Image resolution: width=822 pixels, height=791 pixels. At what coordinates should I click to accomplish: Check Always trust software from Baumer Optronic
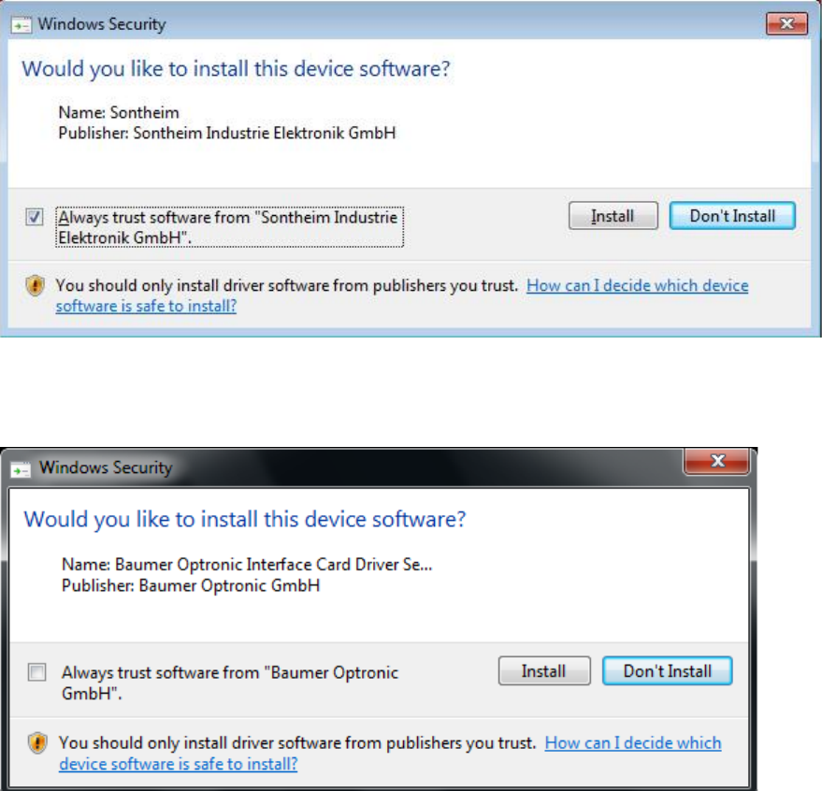click(x=36, y=672)
